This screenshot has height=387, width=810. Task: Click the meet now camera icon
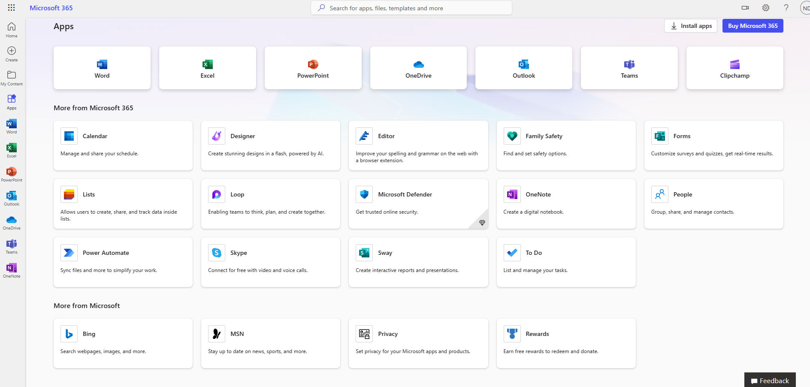[745, 8]
